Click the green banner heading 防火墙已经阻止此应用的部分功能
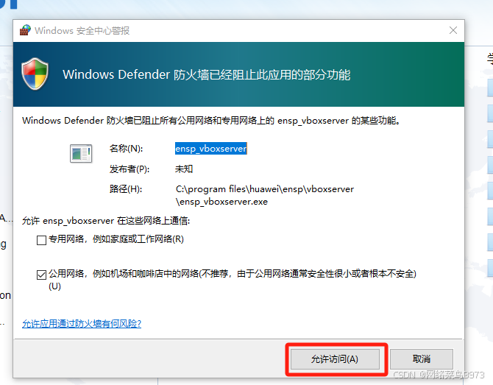 (x=262, y=75)
